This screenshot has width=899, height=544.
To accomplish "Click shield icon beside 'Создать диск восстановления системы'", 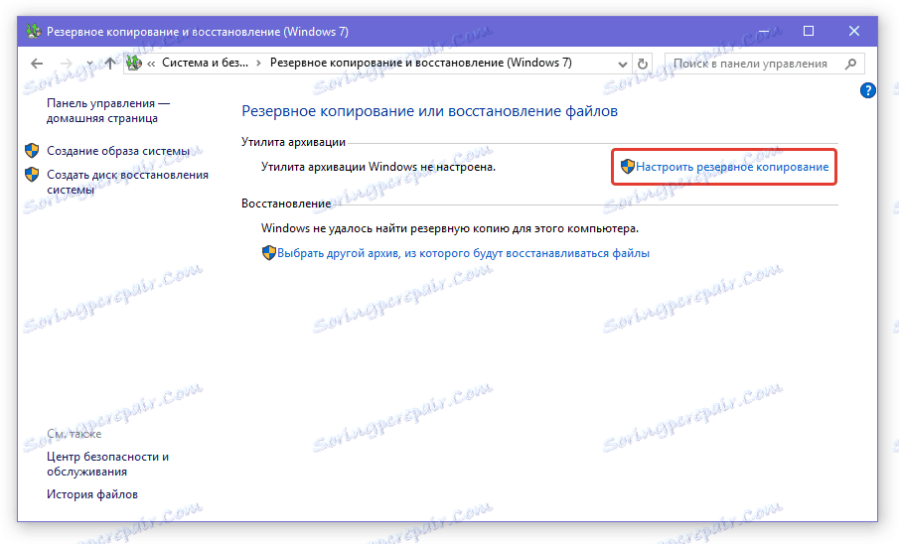I will [32, 175].
